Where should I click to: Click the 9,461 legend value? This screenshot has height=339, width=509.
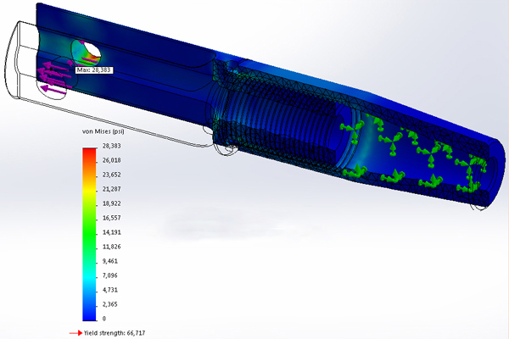coord(109,261)
